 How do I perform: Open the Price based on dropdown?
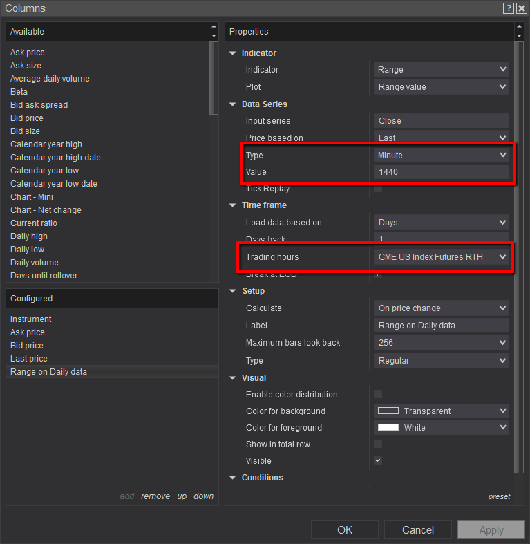click(441, 138)
